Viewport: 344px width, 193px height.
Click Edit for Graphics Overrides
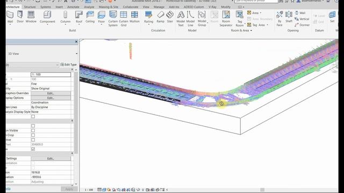pos(51,93)
